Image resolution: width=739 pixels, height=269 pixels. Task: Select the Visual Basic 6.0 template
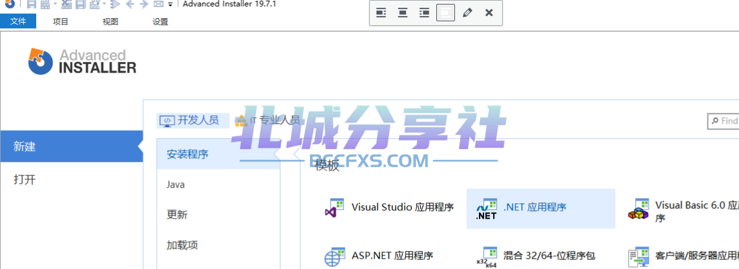683,210
